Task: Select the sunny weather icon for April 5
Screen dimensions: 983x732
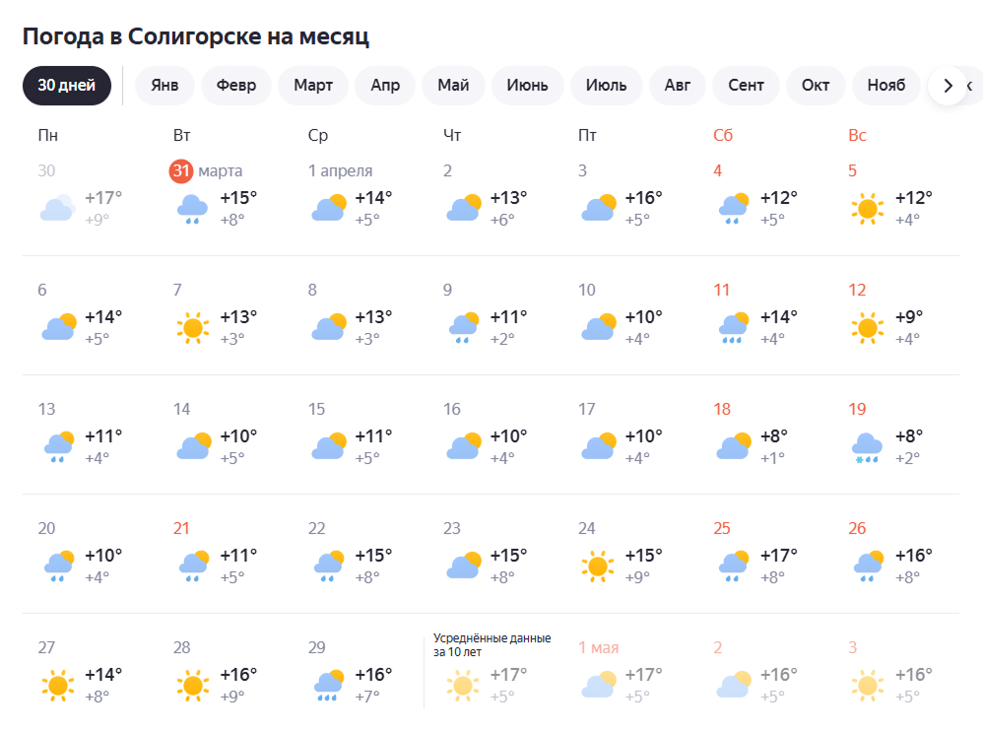Action: tap(868, 209)
